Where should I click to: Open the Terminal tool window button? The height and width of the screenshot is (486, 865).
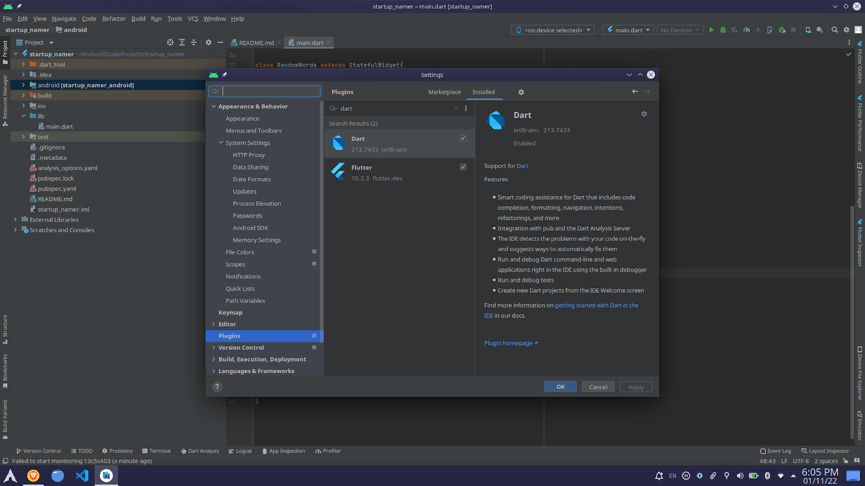coord(156,451)
